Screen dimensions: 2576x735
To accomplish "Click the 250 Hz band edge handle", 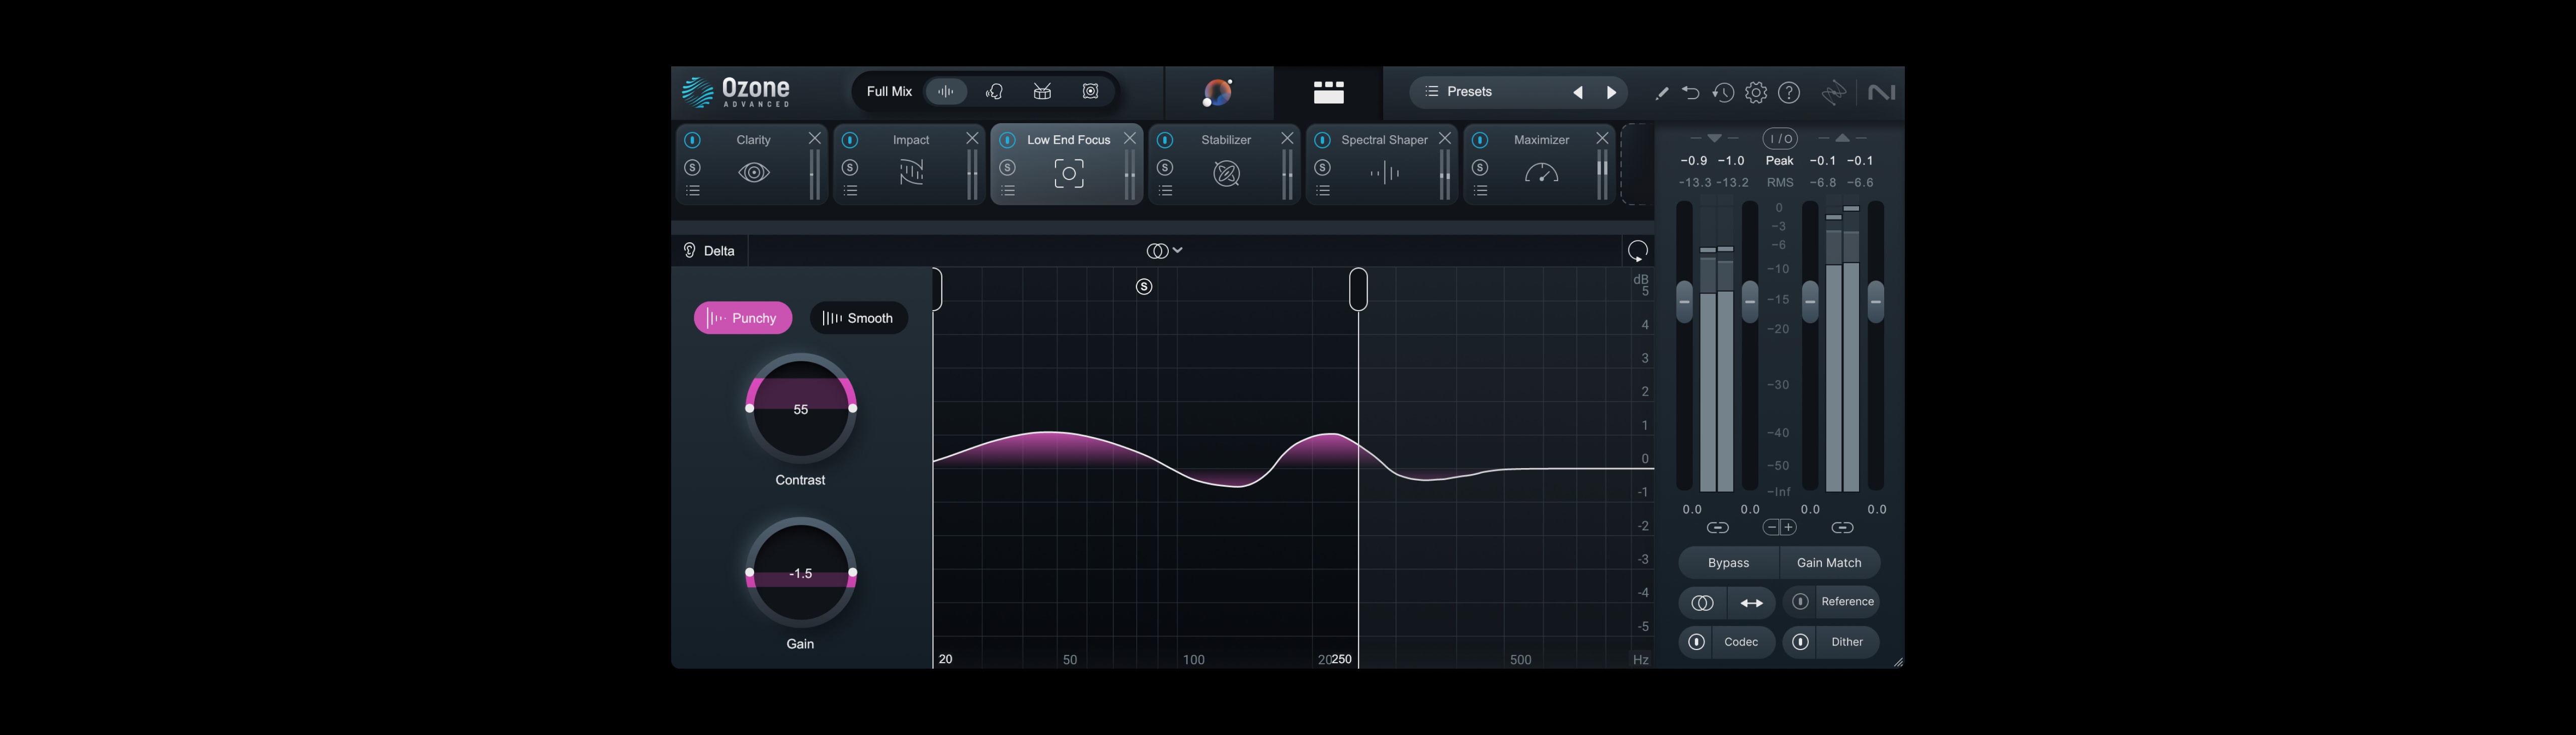I will [1358, 290].
